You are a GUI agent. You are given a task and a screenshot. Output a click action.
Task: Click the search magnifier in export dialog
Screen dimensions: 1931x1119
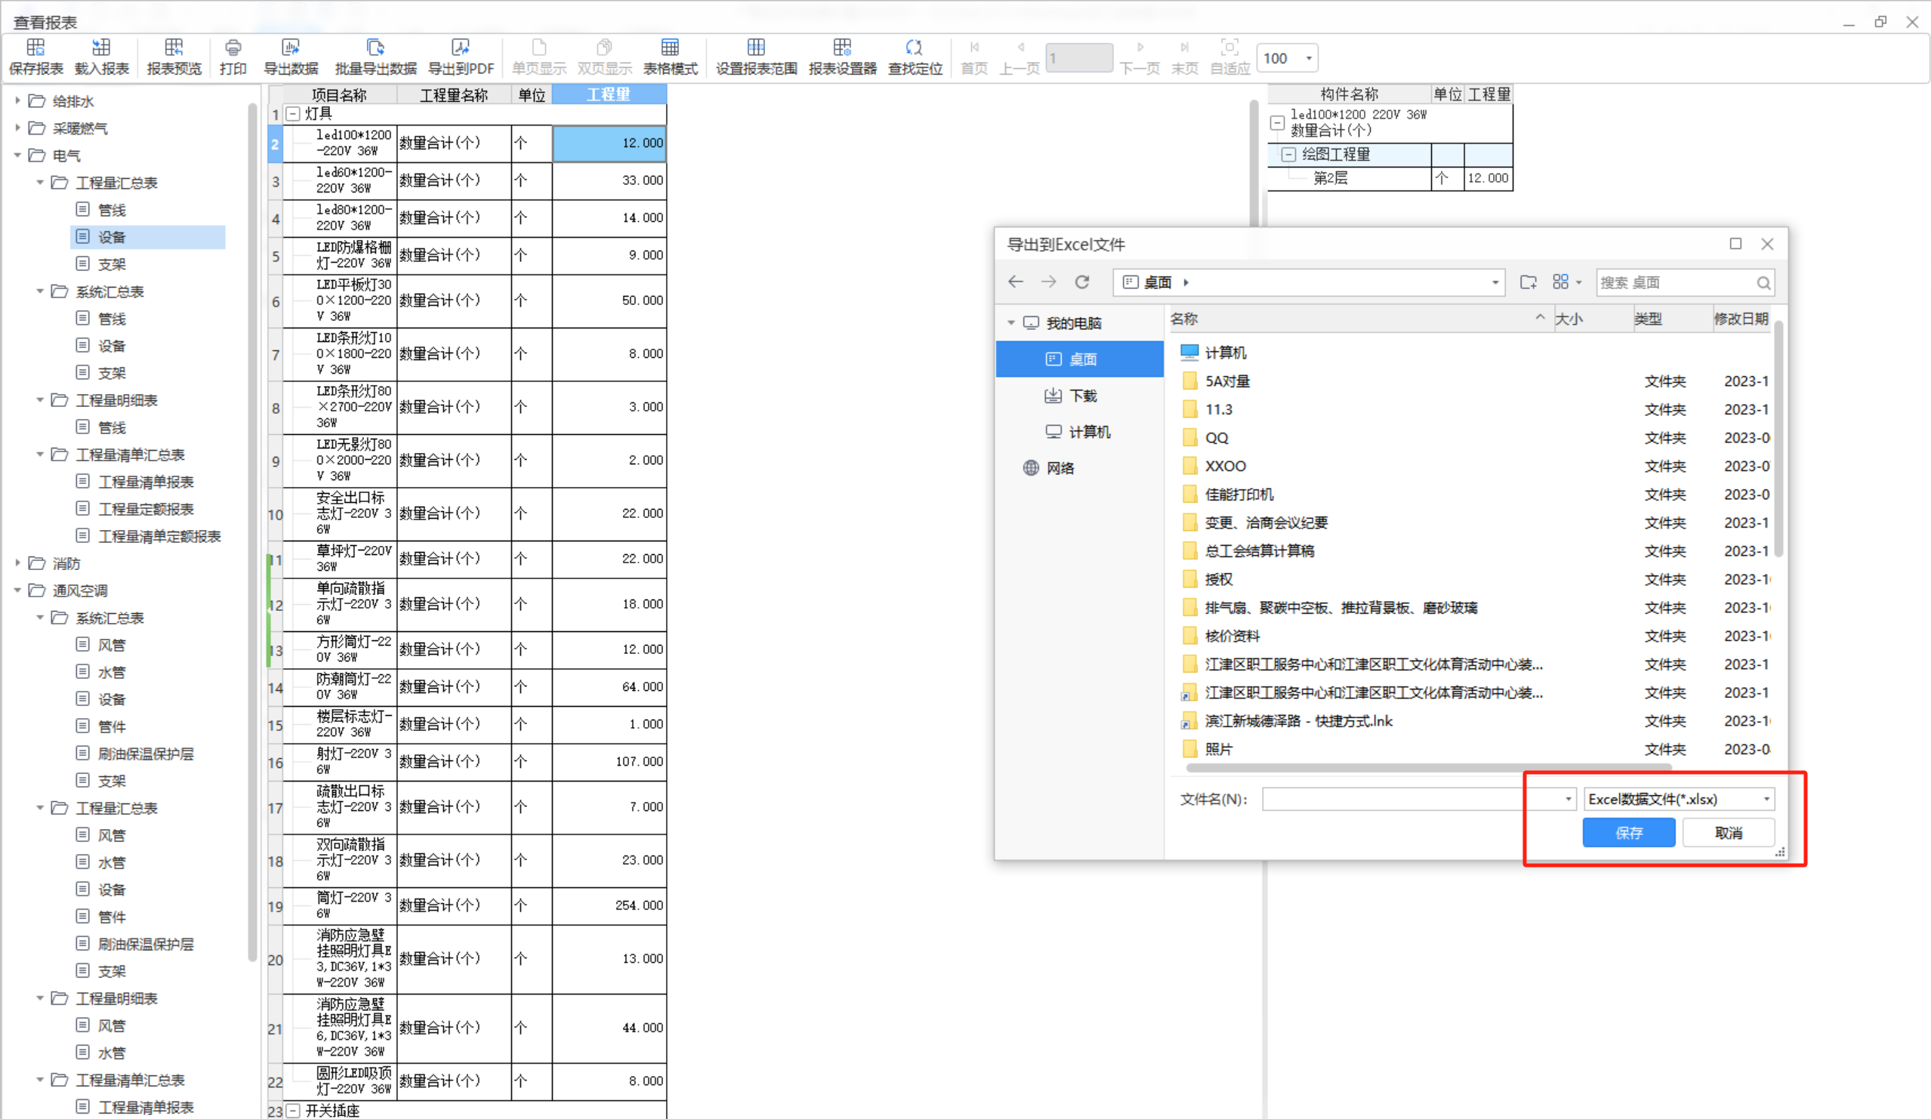click(x=1763, y=282)
